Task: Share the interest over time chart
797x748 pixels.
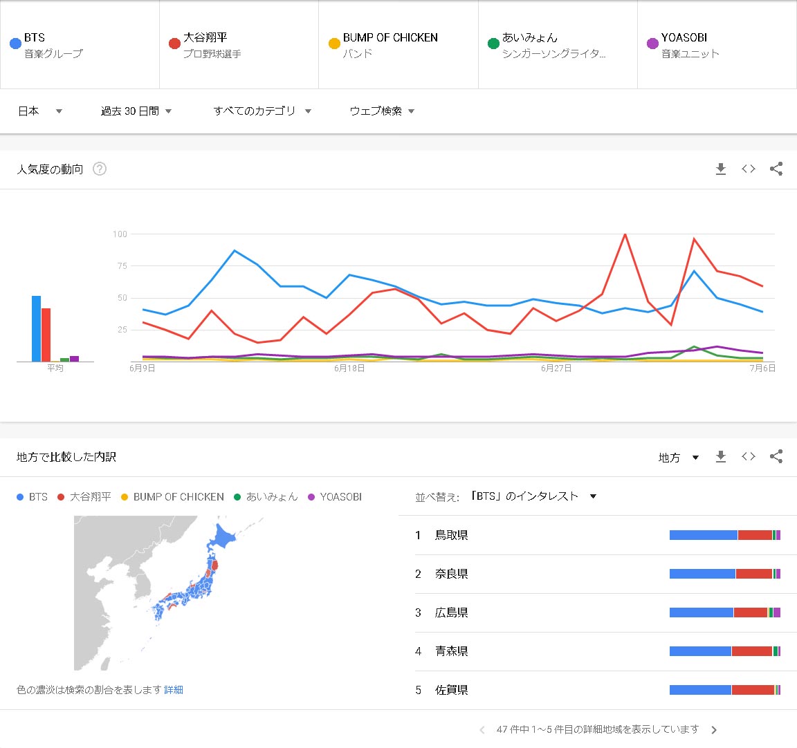Action: coord(776,169)
